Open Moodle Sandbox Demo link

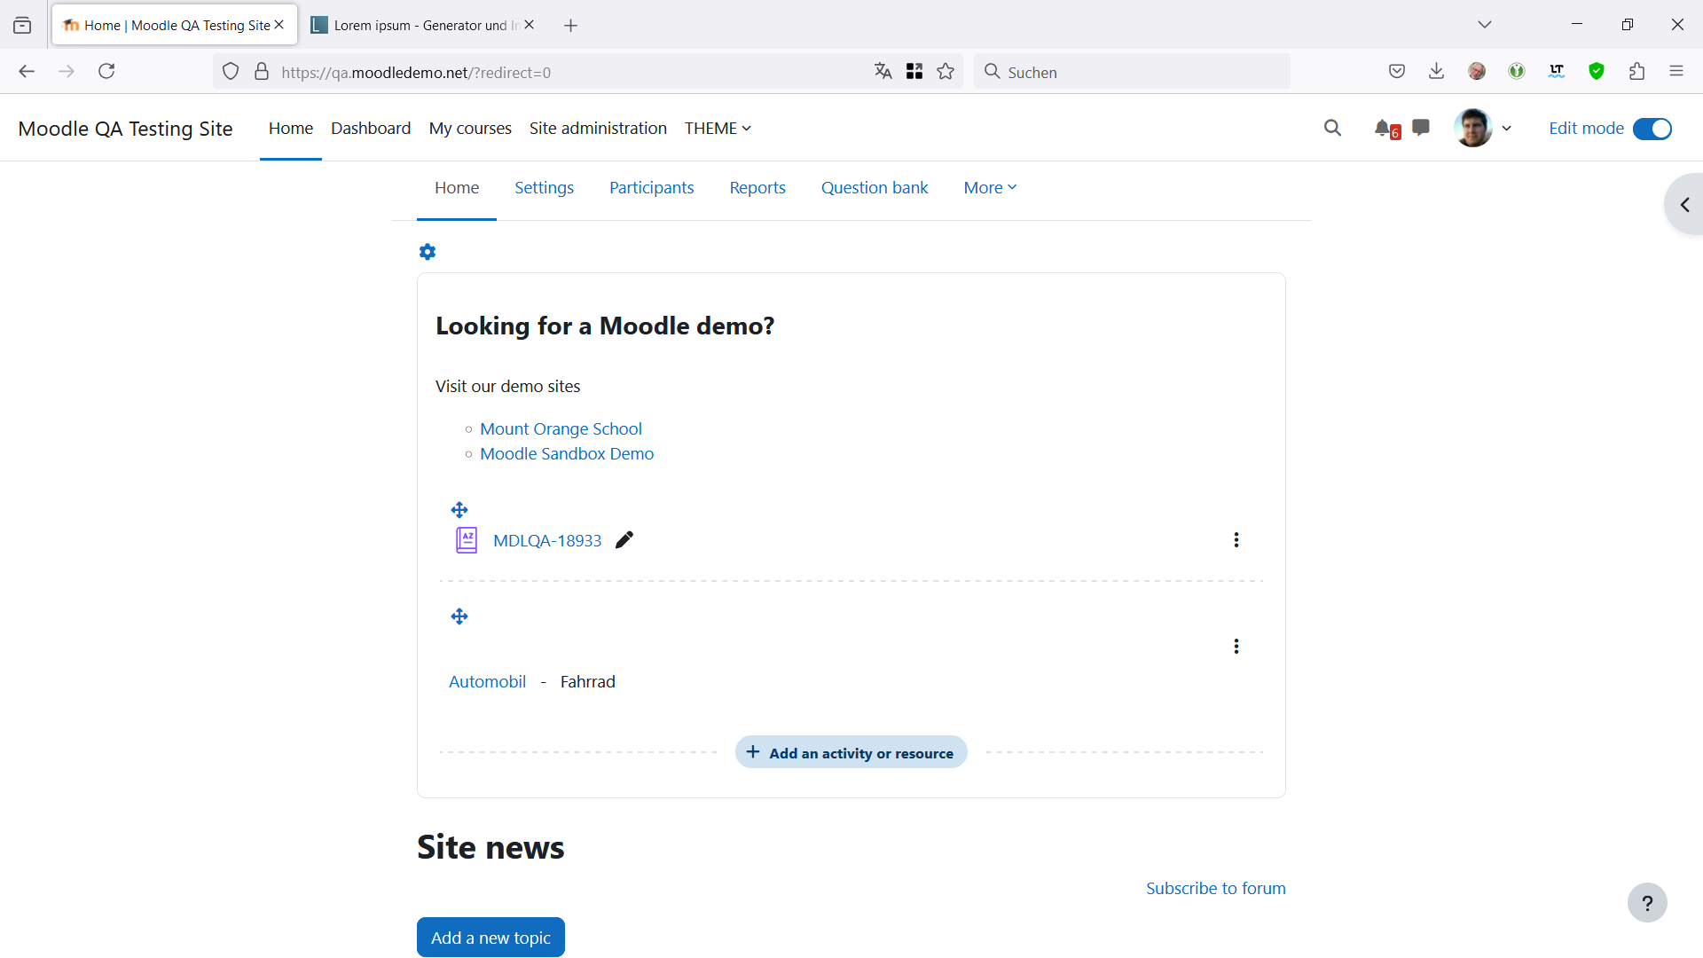[x=567, y=454]
